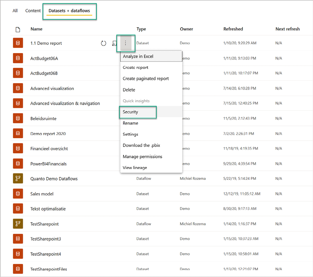Viewport: 313px width, 277px height.
Task: Click the dataset icon next to Financieel overzicht
Action: (18, 148)
